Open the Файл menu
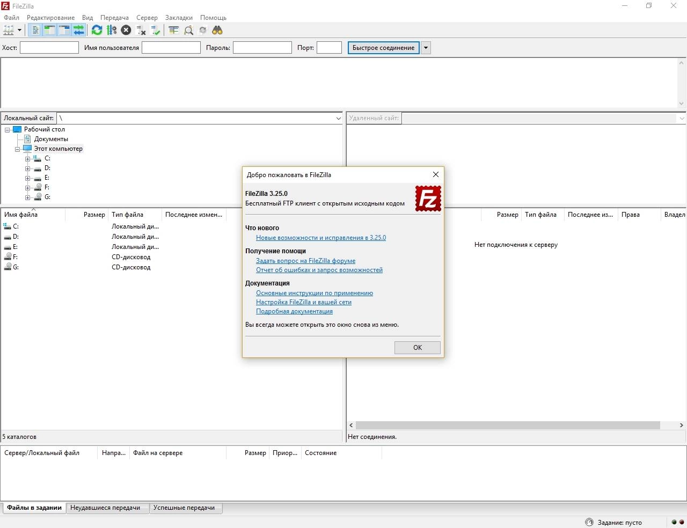Viewport: 687px width, 528px height. coord(12,18)
